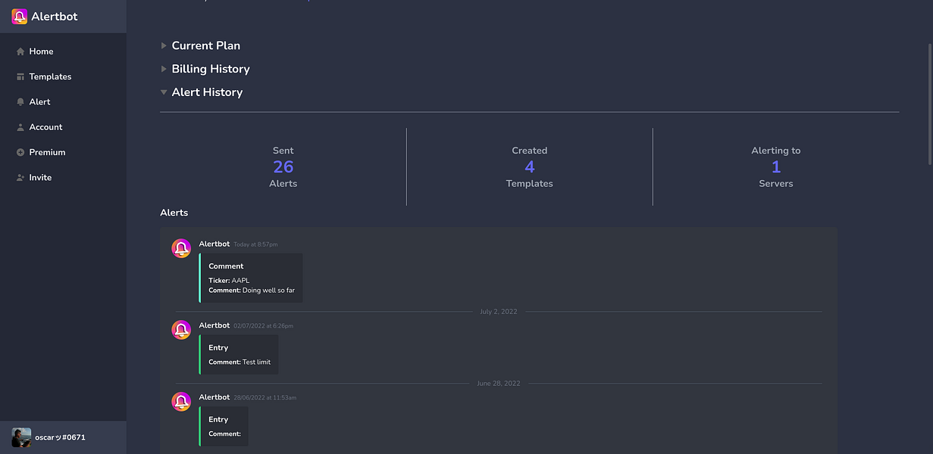The image size is (933, 454).
Task: Click the Alerts section heading
Action: [x=174, y=213]
